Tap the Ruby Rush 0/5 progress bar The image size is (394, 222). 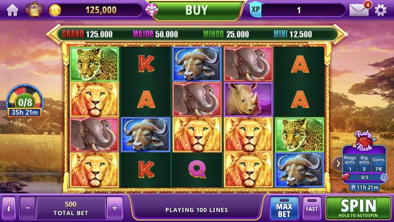click(364, 177)
